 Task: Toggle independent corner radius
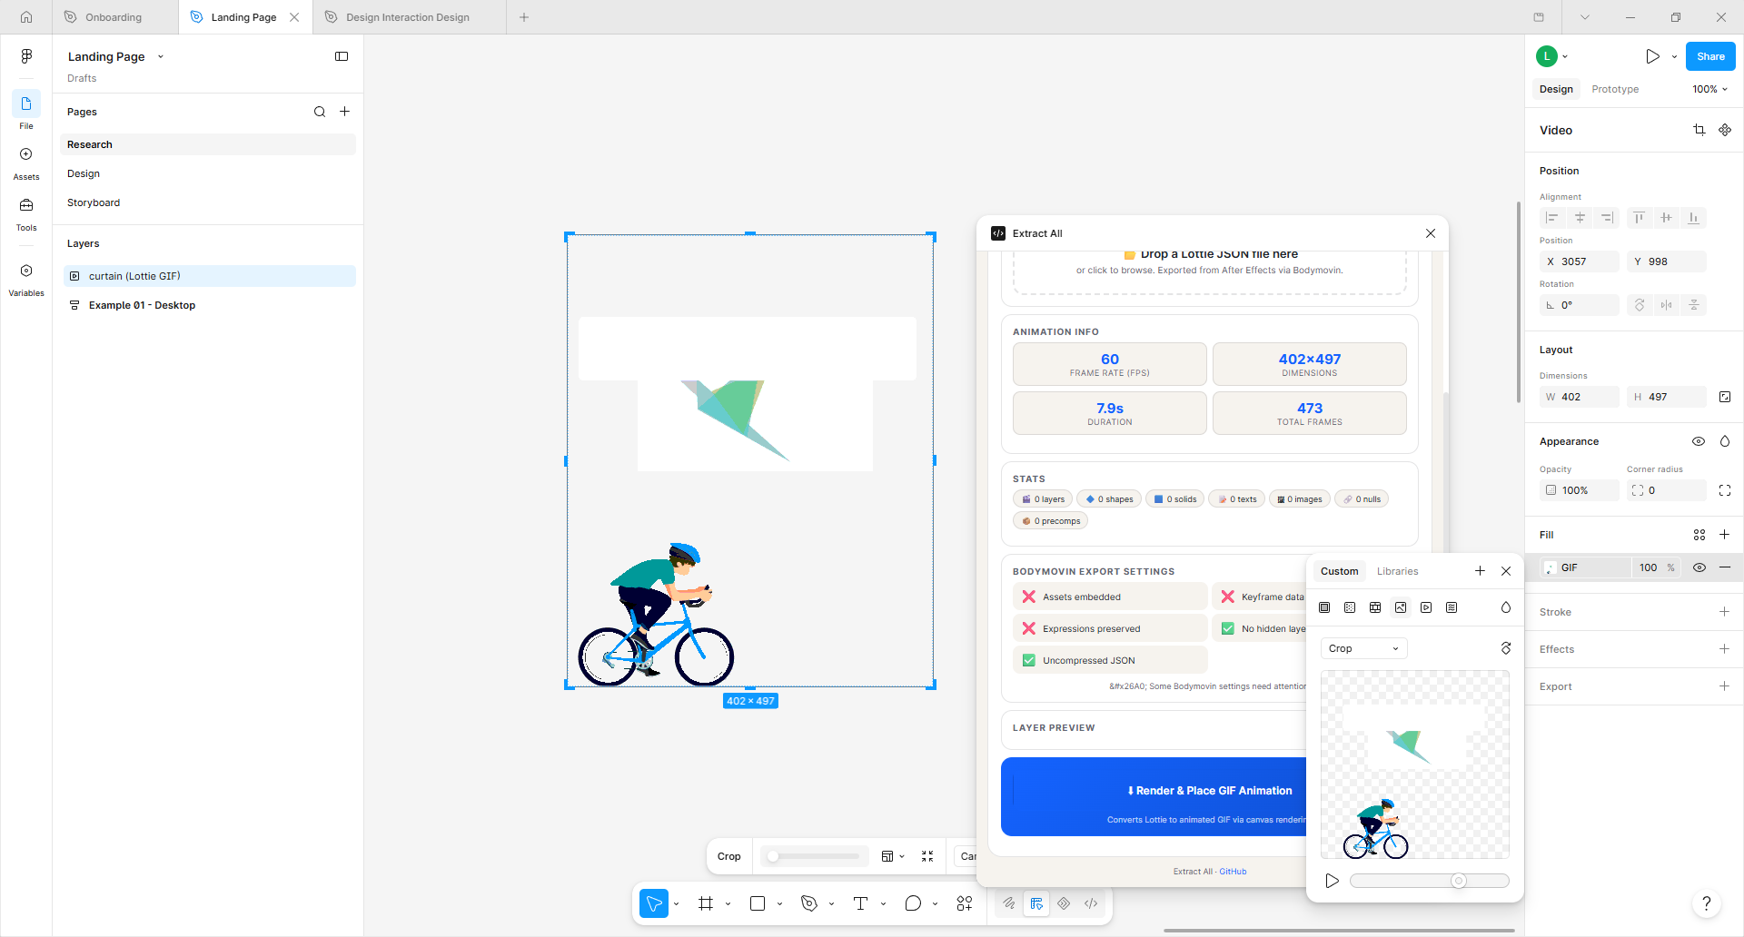pos(1725,490)
